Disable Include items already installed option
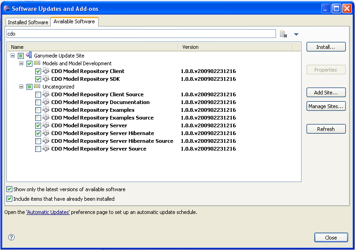The width and height of the screenshot is (355, 250). click(x=9, y=199)
